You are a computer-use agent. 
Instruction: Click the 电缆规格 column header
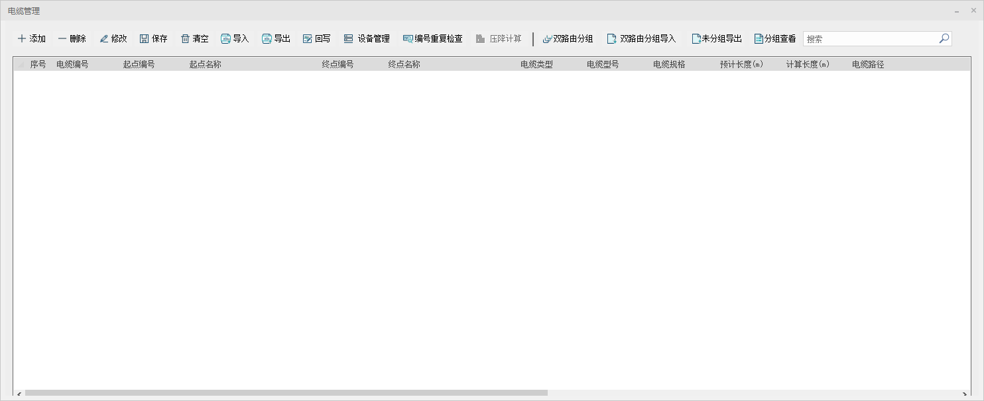(669, 65)
